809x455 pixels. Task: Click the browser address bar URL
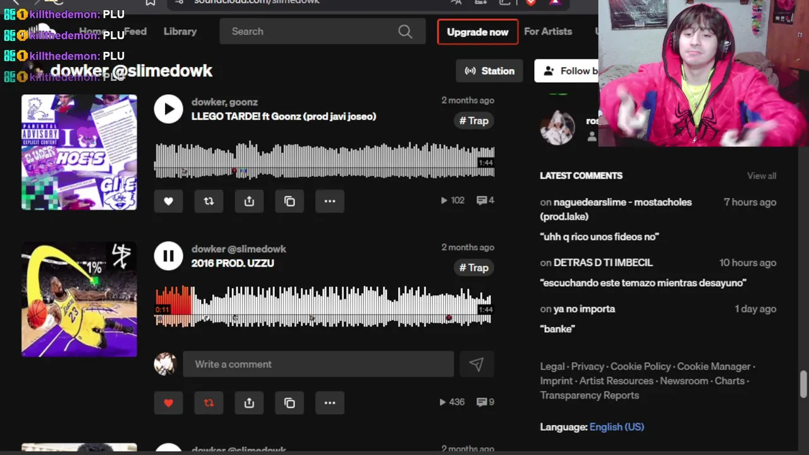257,2
